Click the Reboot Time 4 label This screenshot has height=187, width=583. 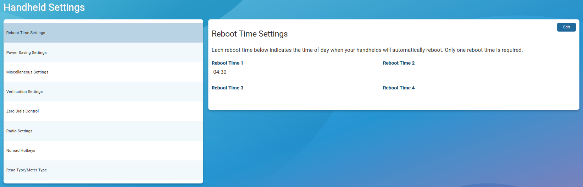(x=399, y=88)
